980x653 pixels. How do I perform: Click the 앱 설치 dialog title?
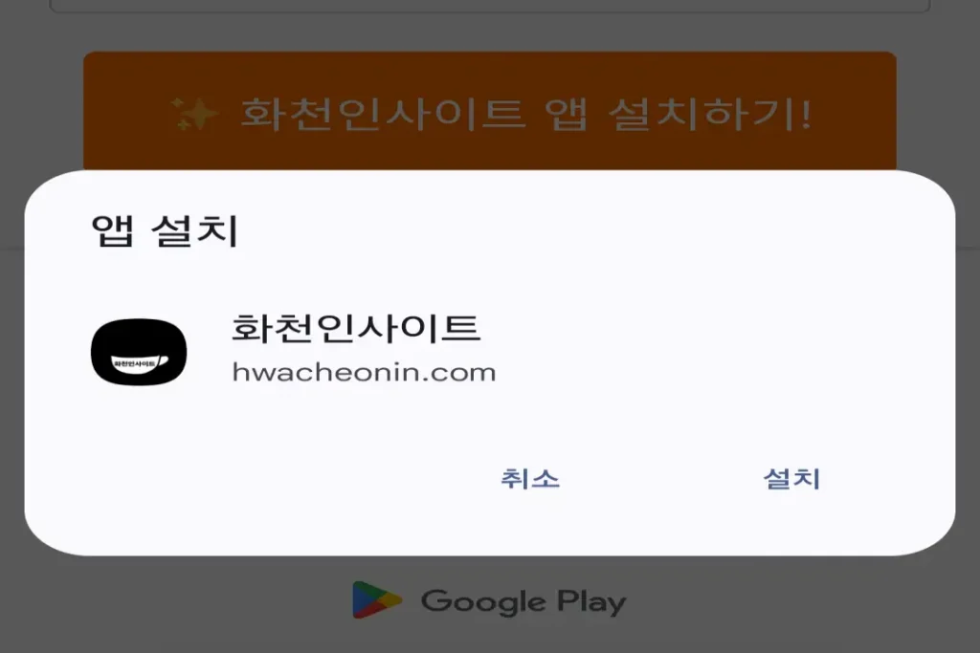[165, 230]
